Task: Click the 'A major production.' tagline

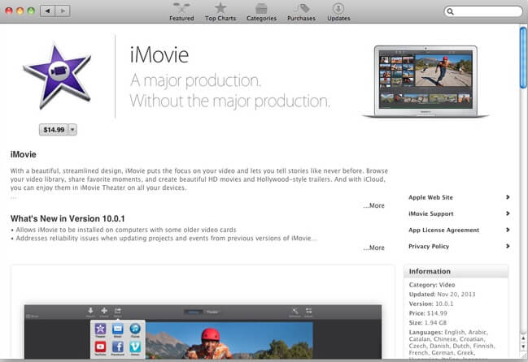Action: coord(195,80)
